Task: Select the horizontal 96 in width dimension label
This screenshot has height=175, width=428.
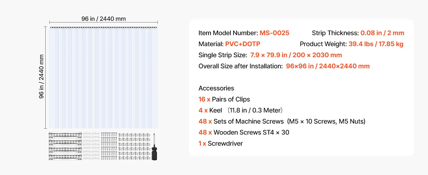Action: [x=103, y=19]
